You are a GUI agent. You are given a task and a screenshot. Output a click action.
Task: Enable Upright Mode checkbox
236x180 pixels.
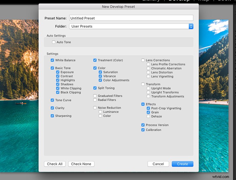click(x=148, y=88)
